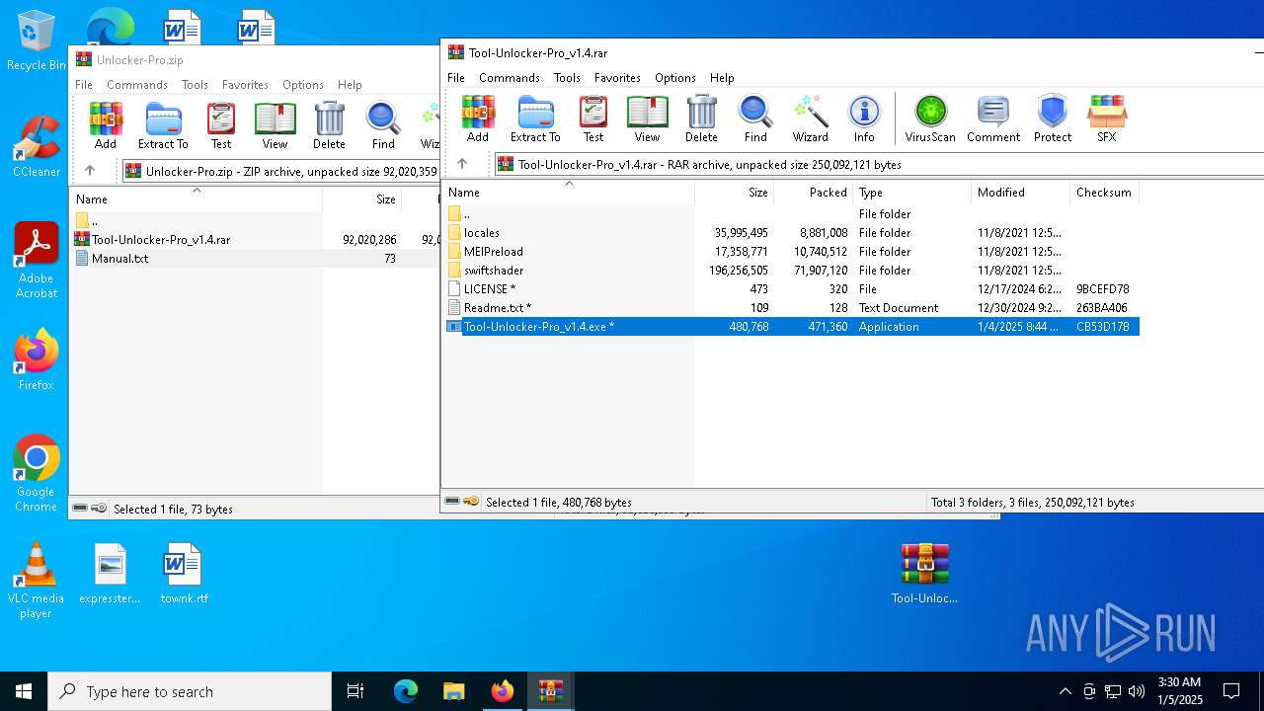1264x711 pixels.
Task: Click Delete icon in Unlocker-Pro.zip window
Action: tap(329, 126)
